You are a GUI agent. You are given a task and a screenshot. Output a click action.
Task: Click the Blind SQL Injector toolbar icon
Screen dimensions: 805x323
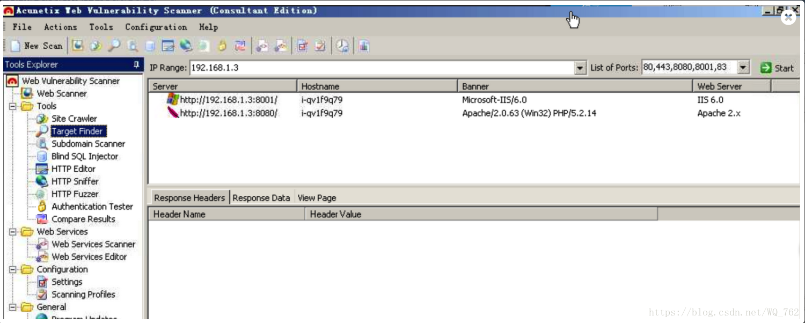[x=150, y=46]
